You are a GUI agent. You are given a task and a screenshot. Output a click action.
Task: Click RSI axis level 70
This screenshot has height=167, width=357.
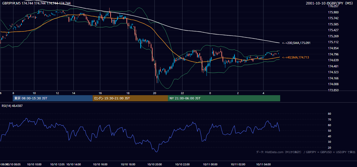click(330, 119)
